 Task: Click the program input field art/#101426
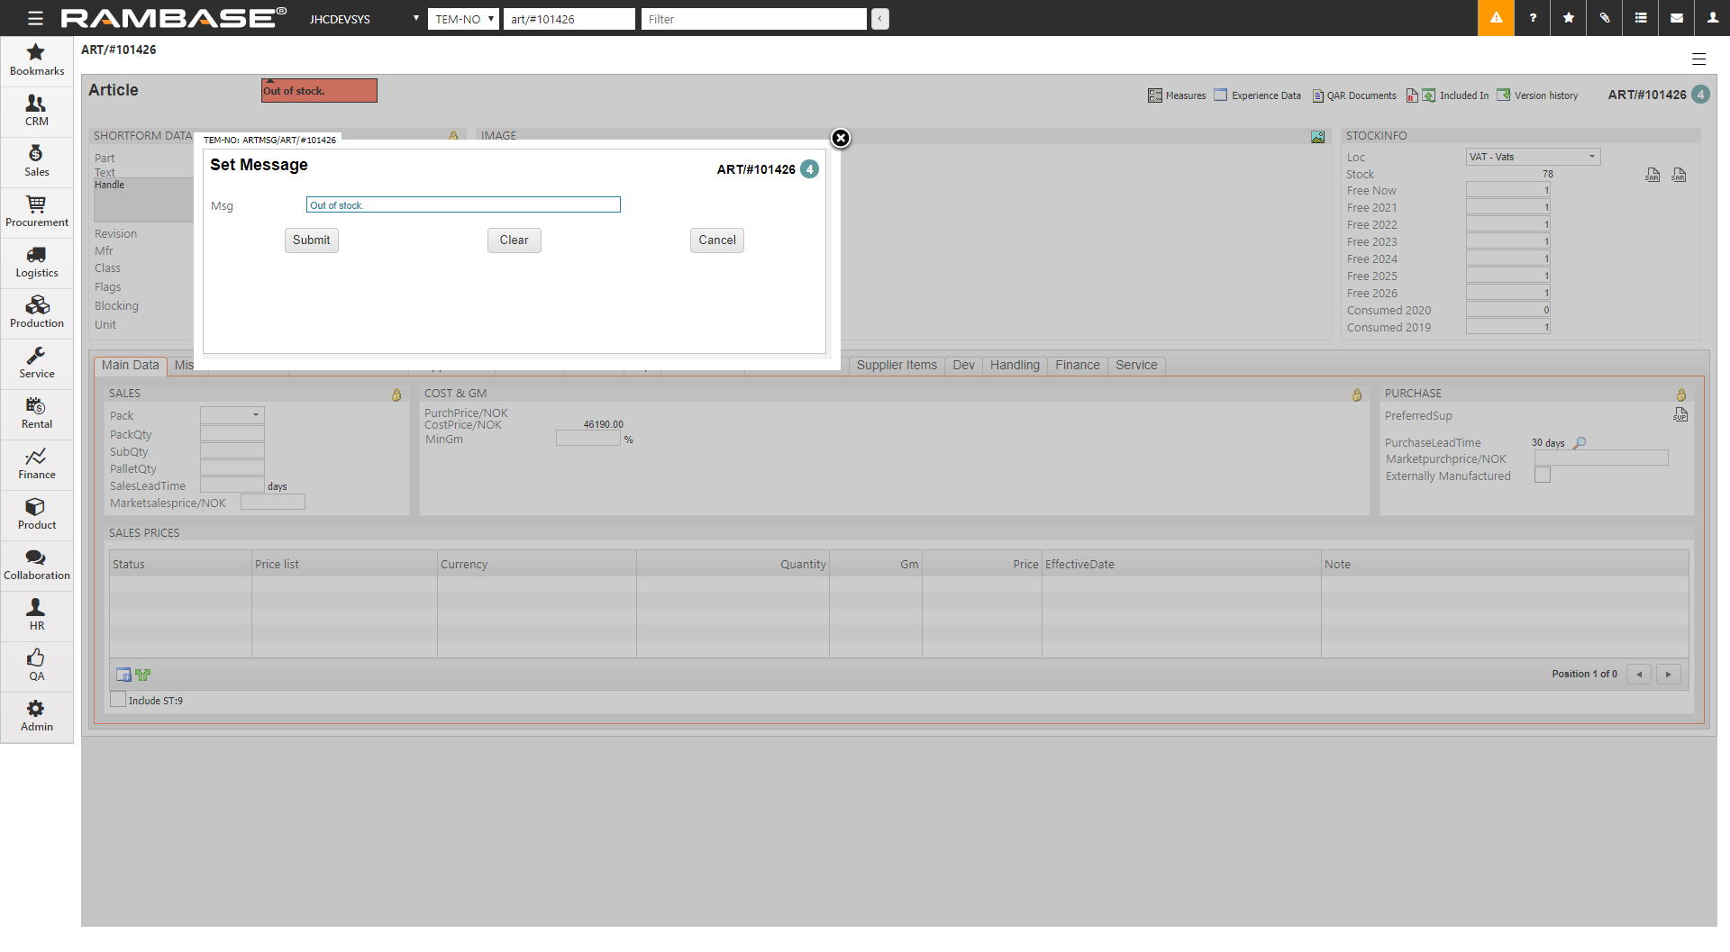pyautogui.click(x=569, y=19)
